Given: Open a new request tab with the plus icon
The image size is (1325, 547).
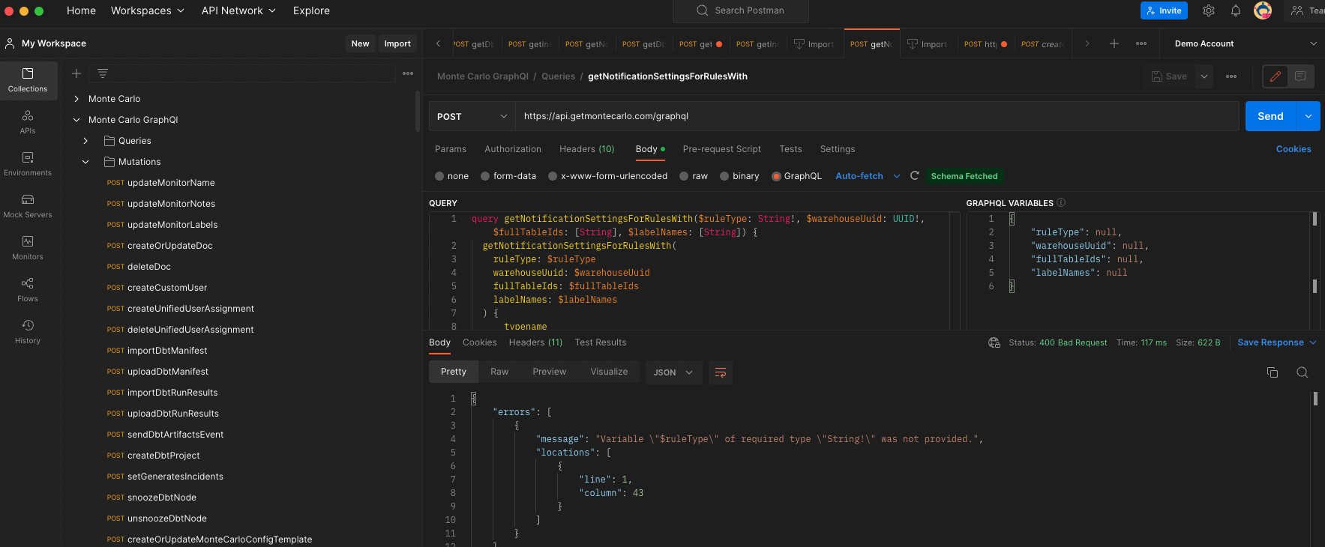Looking at the screenshot, I should coord(1114,43).
